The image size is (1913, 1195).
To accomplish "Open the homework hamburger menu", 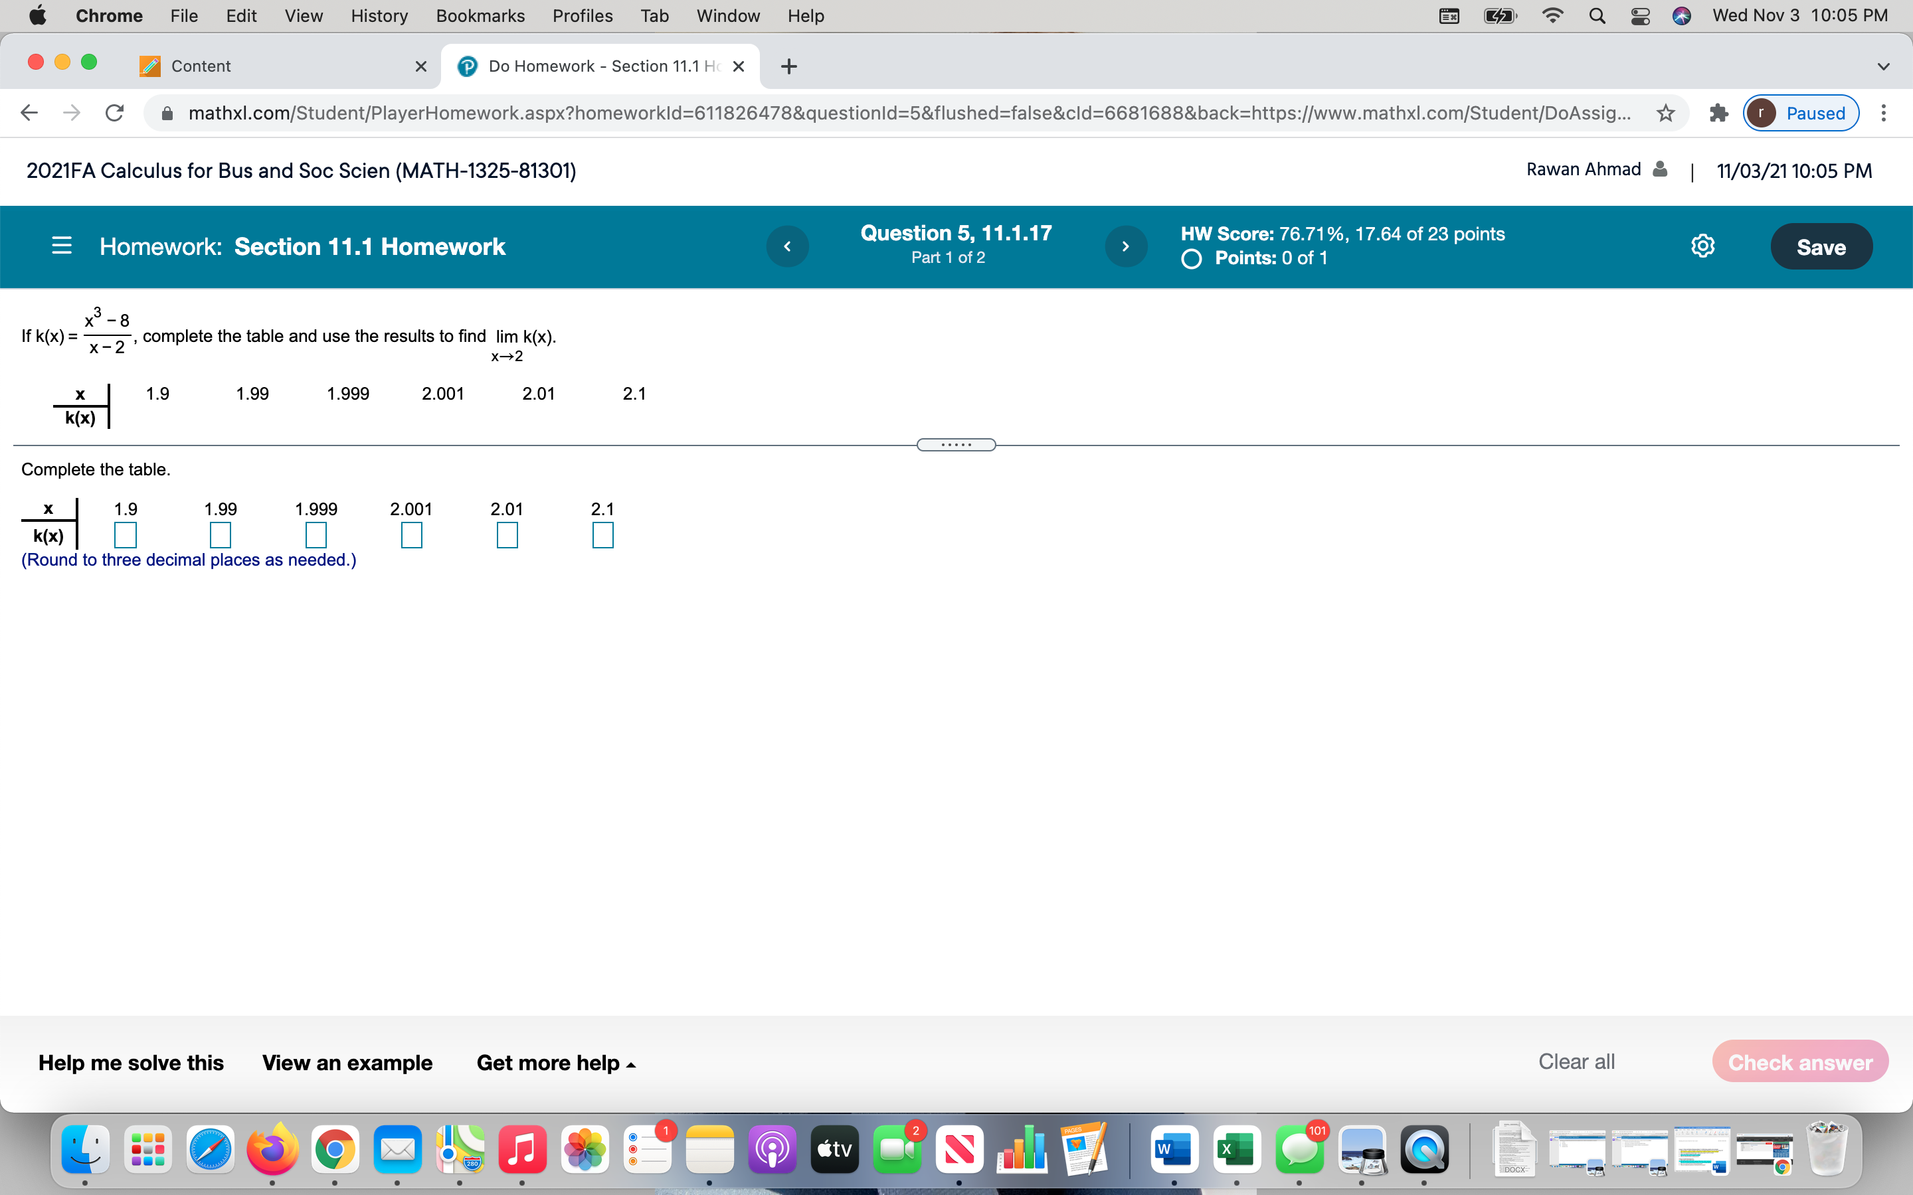I will coord(62,246).
